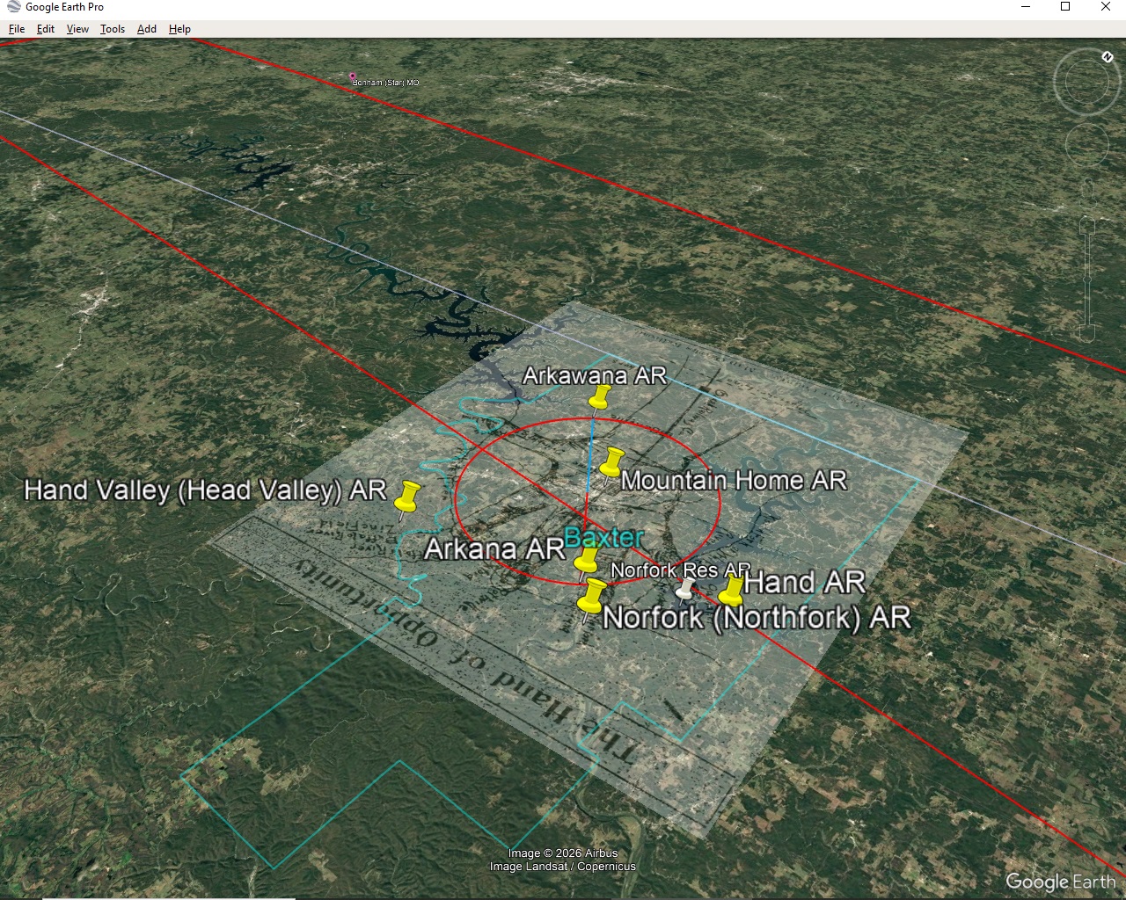Open the File menu
Screen dimensions: 1126x900
[17, 29]
